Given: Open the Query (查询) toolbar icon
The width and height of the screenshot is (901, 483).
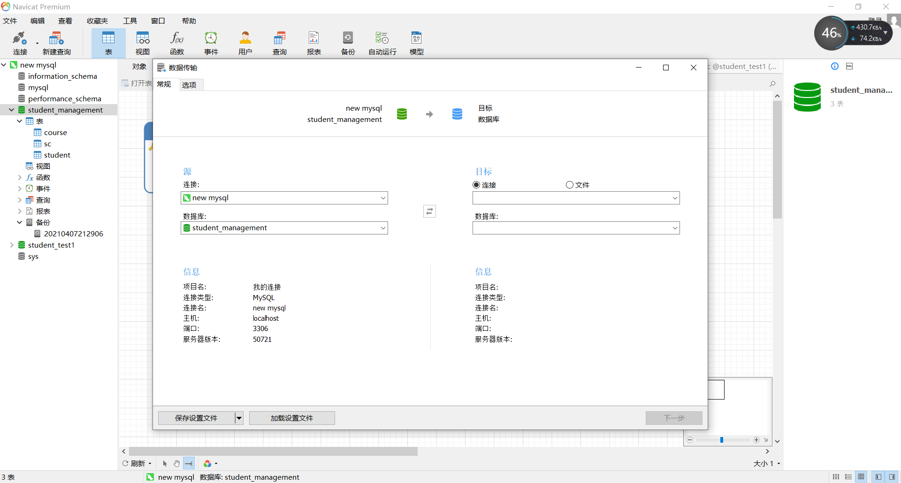Looking at the screenshot, I should click(280, 43).
